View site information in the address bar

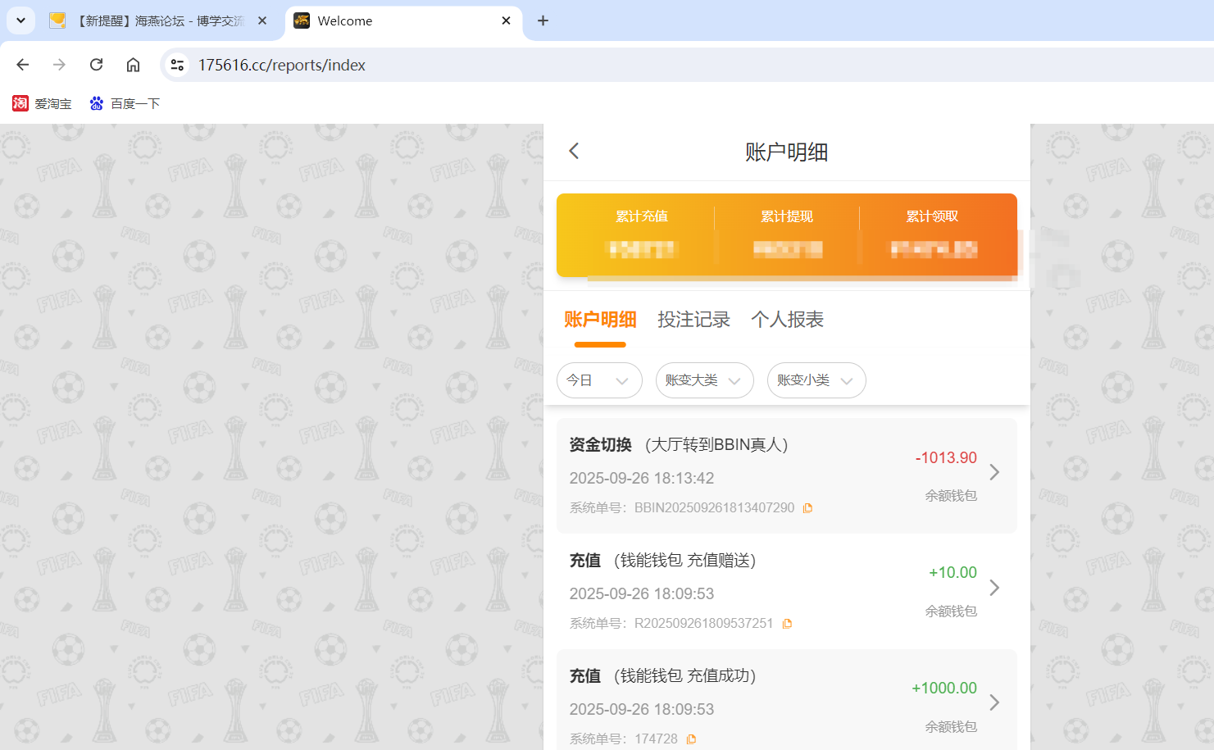point(177,64)
